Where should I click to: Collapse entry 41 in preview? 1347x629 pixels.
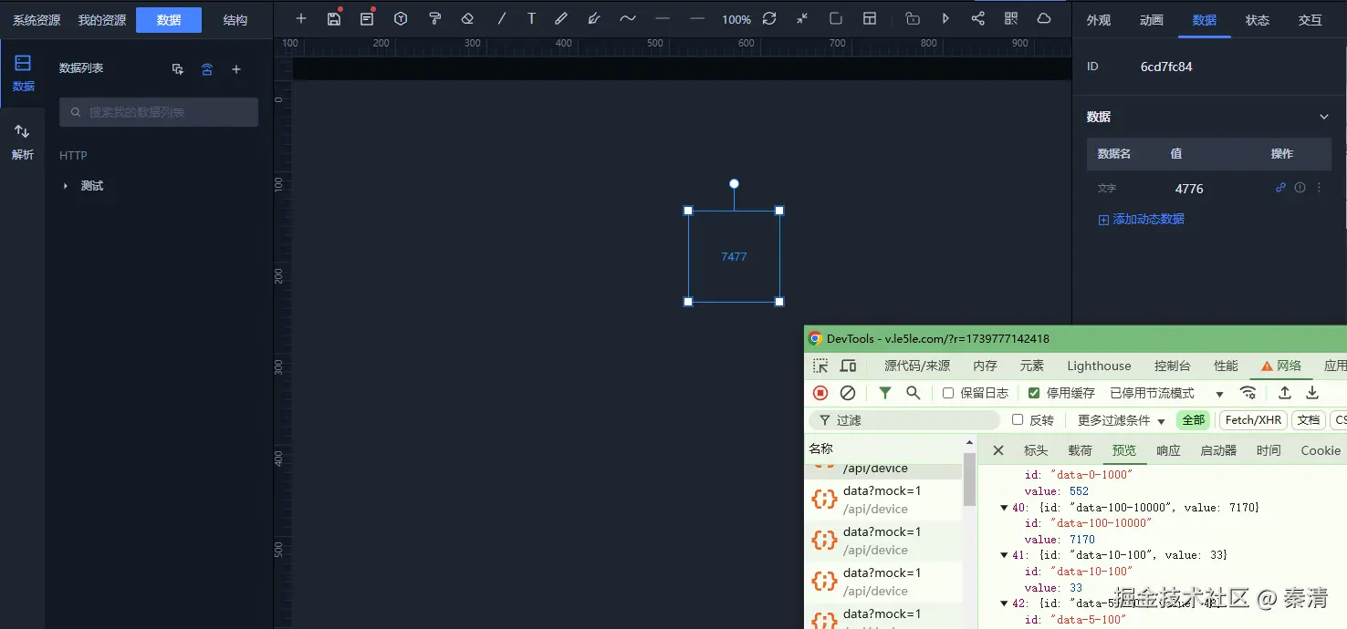click(1004, 555)
